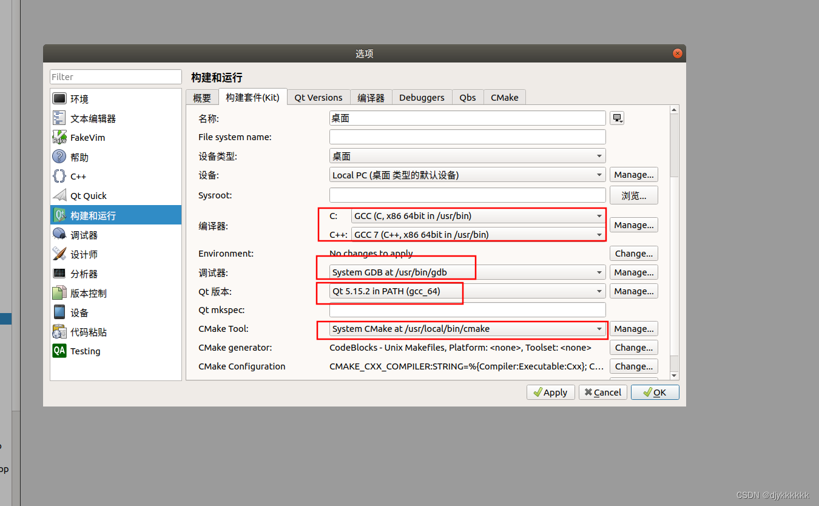Open the 环境 settings category icon
The height and width of the screenshot is (506, 819).
point(59,98)
